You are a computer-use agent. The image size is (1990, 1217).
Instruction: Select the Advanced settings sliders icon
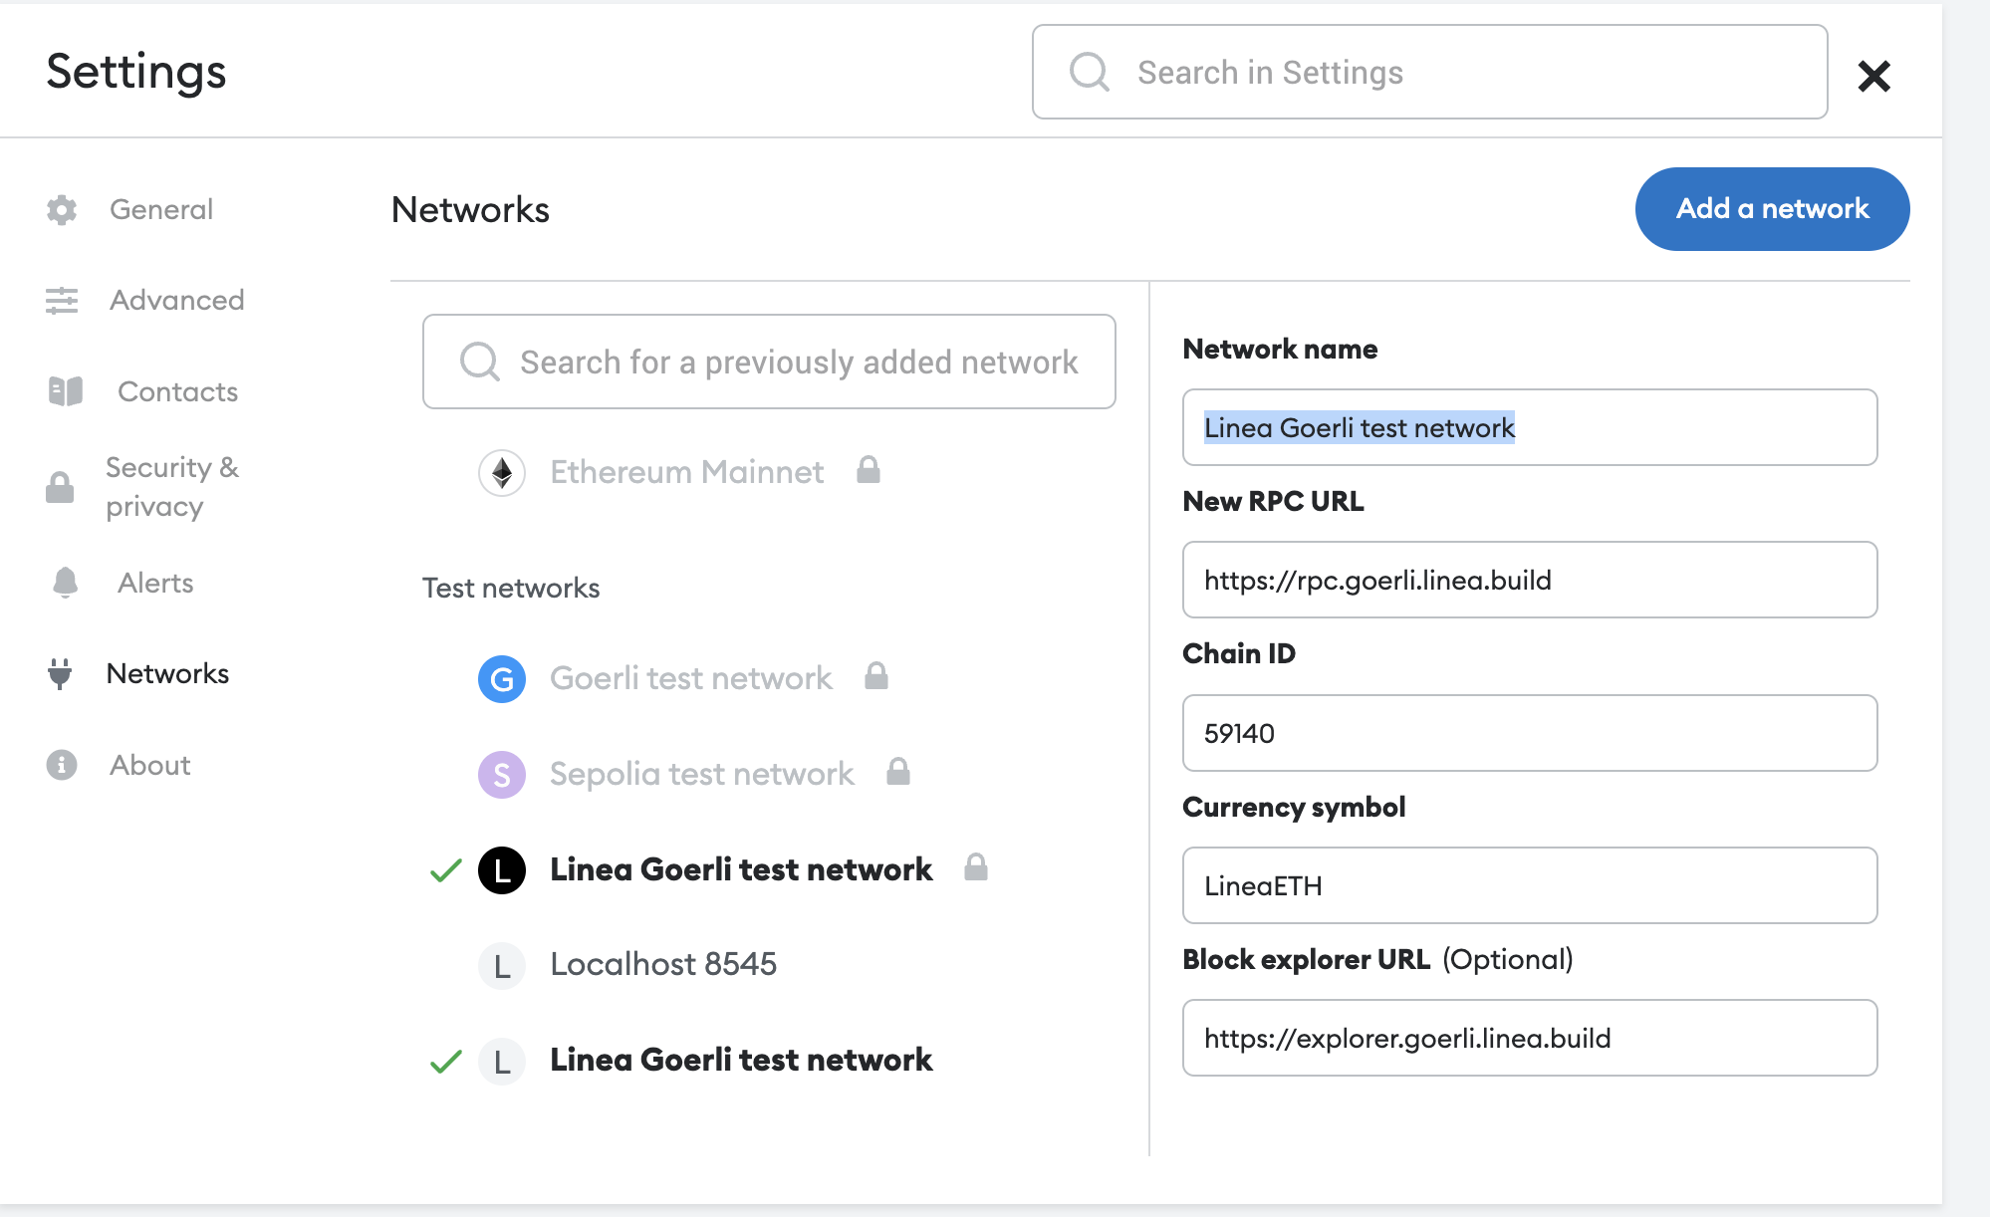[62, 301]
